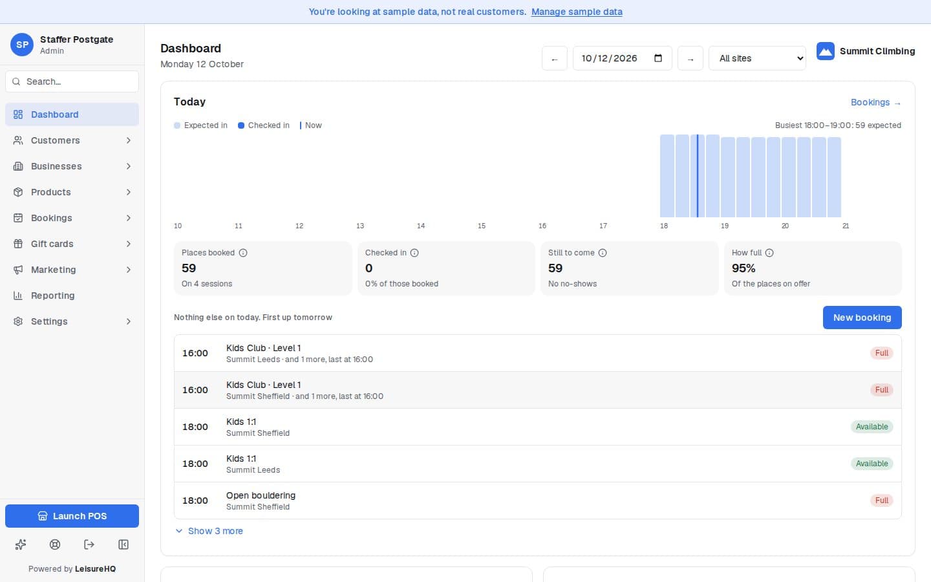Click the info icon beside Checked in
This screenshot has height=582, width=931.
(414, 253)
